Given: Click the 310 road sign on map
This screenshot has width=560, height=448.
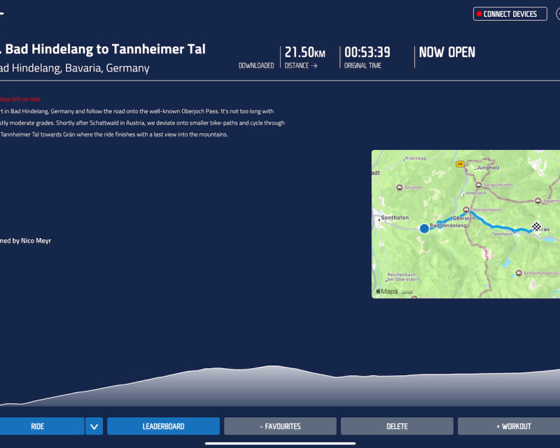Looking at the screenshot, I should tap(461, 164).
